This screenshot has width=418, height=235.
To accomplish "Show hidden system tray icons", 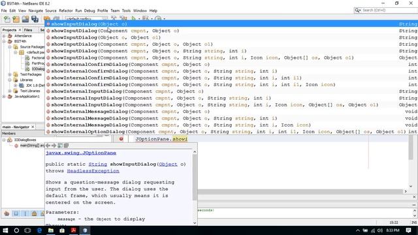I will 358,230.
